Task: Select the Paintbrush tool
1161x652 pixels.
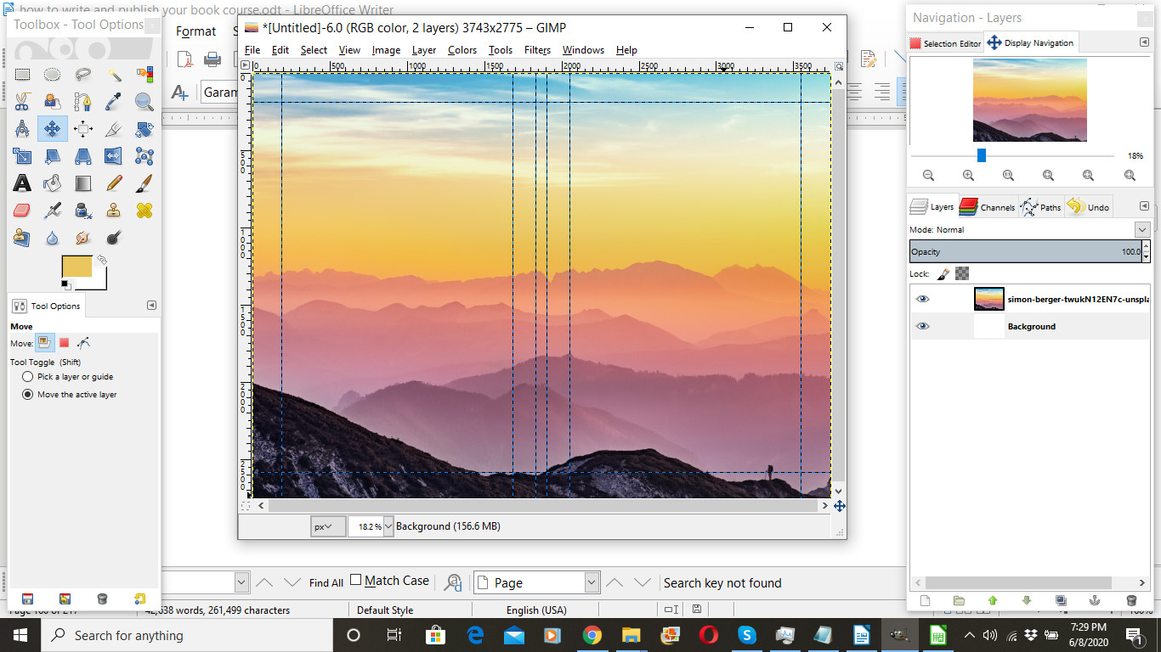Action: click(144, 183)
